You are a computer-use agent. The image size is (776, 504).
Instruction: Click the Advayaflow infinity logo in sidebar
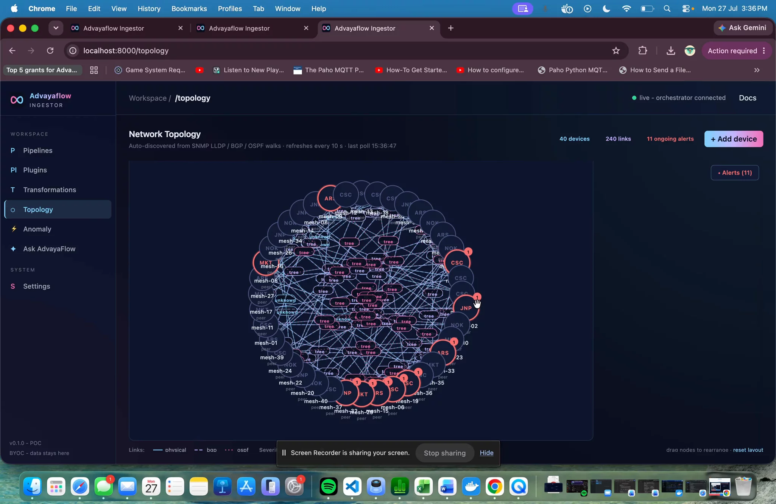[x=17, y=100]
